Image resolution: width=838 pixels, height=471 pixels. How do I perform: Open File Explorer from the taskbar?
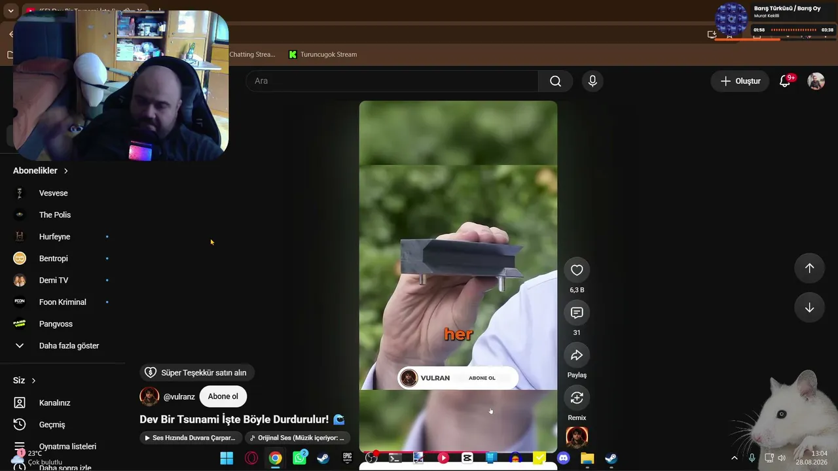coord(587,459)
